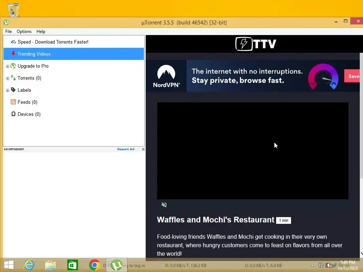Screen dimensions: 363x272
Task: Click the video description text
Action: click(x=250, y=245)
